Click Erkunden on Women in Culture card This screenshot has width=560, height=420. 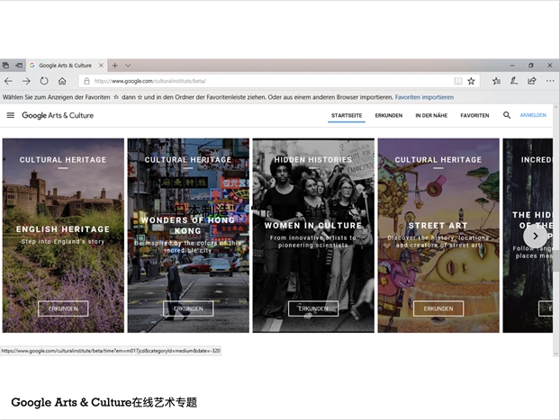tap(313, 308)
